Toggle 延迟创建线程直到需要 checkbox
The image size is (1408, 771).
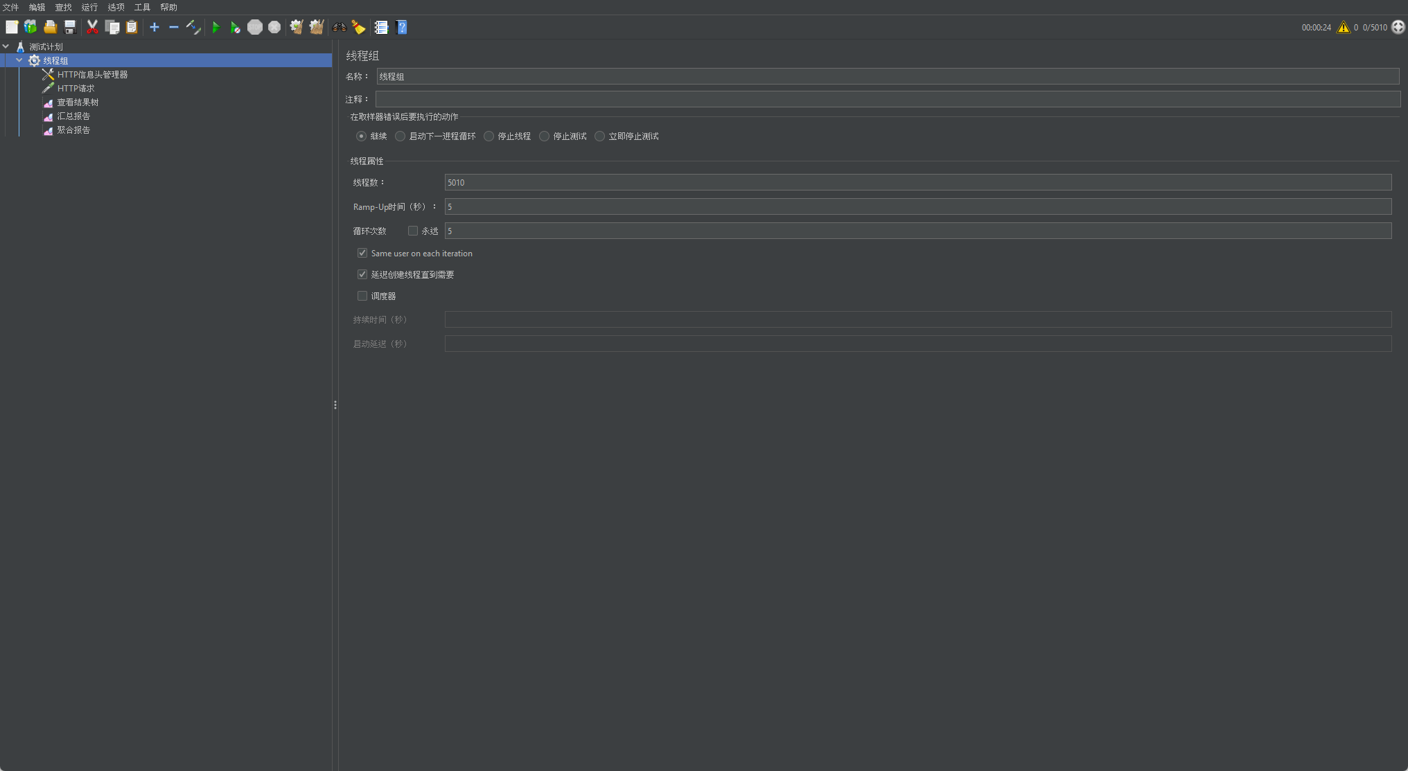tap(362, 274)
